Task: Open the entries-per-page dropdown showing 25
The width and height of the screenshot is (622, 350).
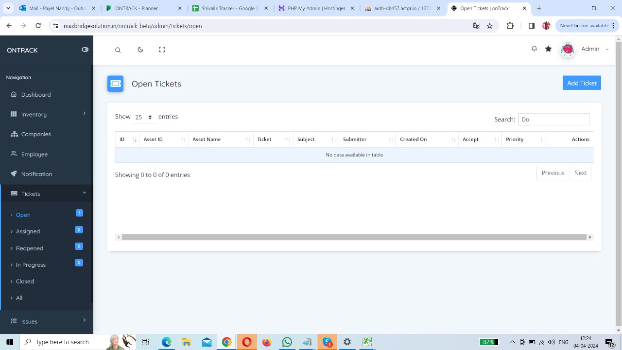Action: click(x=144, y=117)
